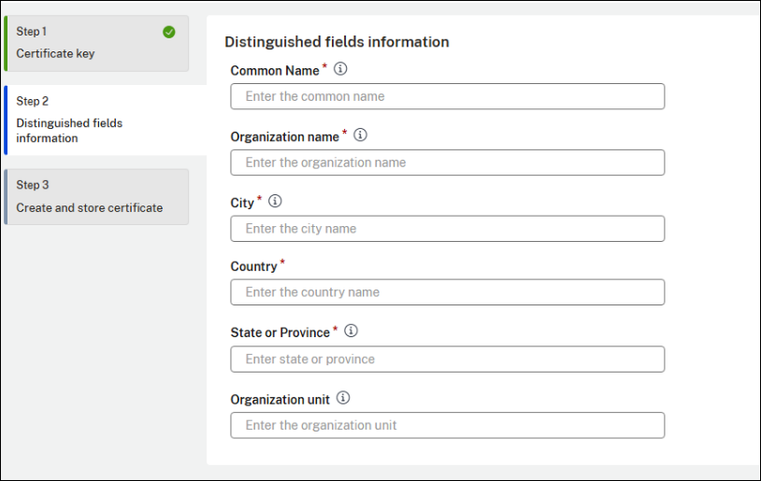
Task: Focus the State or Province field
Action: [447, 359]
